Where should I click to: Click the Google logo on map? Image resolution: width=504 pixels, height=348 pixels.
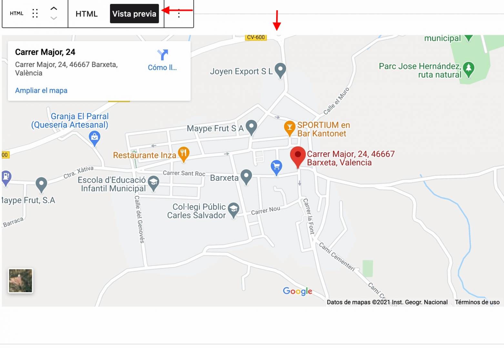click(297, 291)
